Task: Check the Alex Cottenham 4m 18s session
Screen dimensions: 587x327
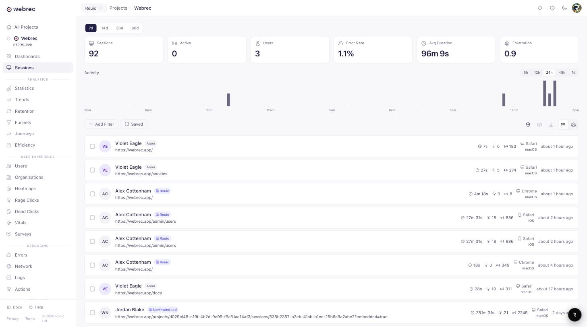Action: tap(92, 194)
